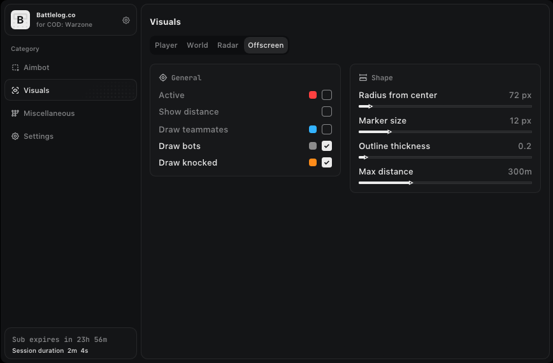553x363 pixels.
Task: Open the red Active color swatch
Action: click(x=312, y=95)
